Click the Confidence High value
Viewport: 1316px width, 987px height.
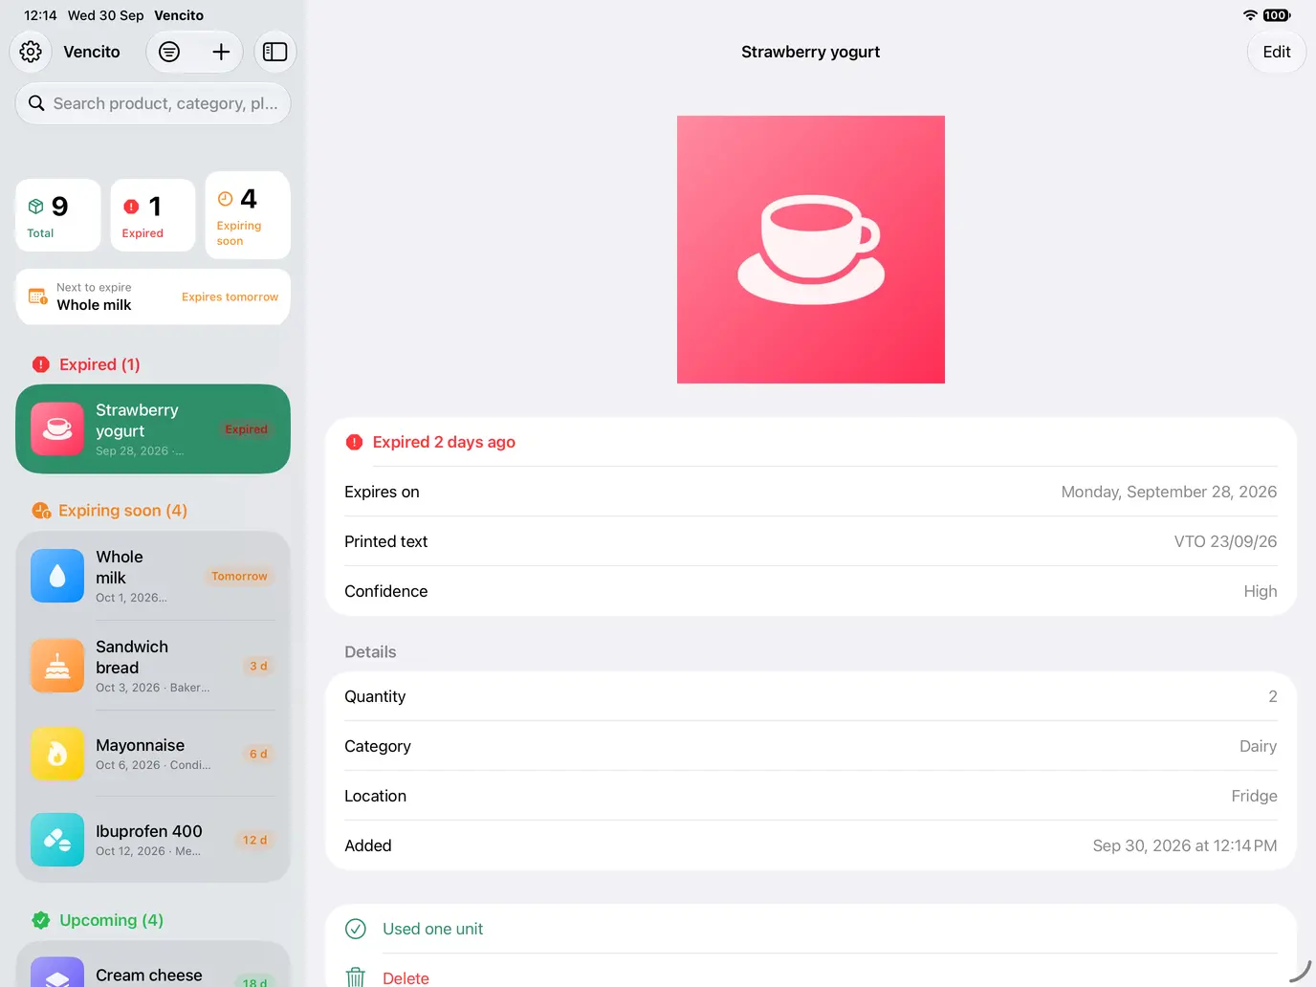click(1261, 591)
